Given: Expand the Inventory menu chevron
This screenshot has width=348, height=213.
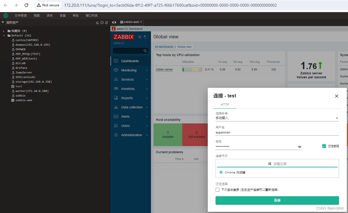Looking at the screenshot, I should tap(147, 89).
